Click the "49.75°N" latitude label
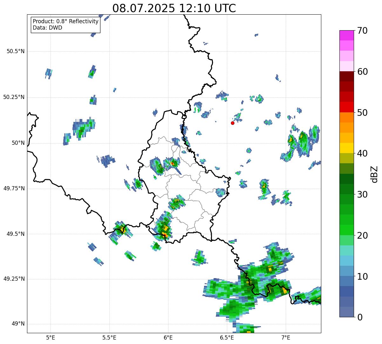Viewport: 382px width, 344px height. point(14,188)
